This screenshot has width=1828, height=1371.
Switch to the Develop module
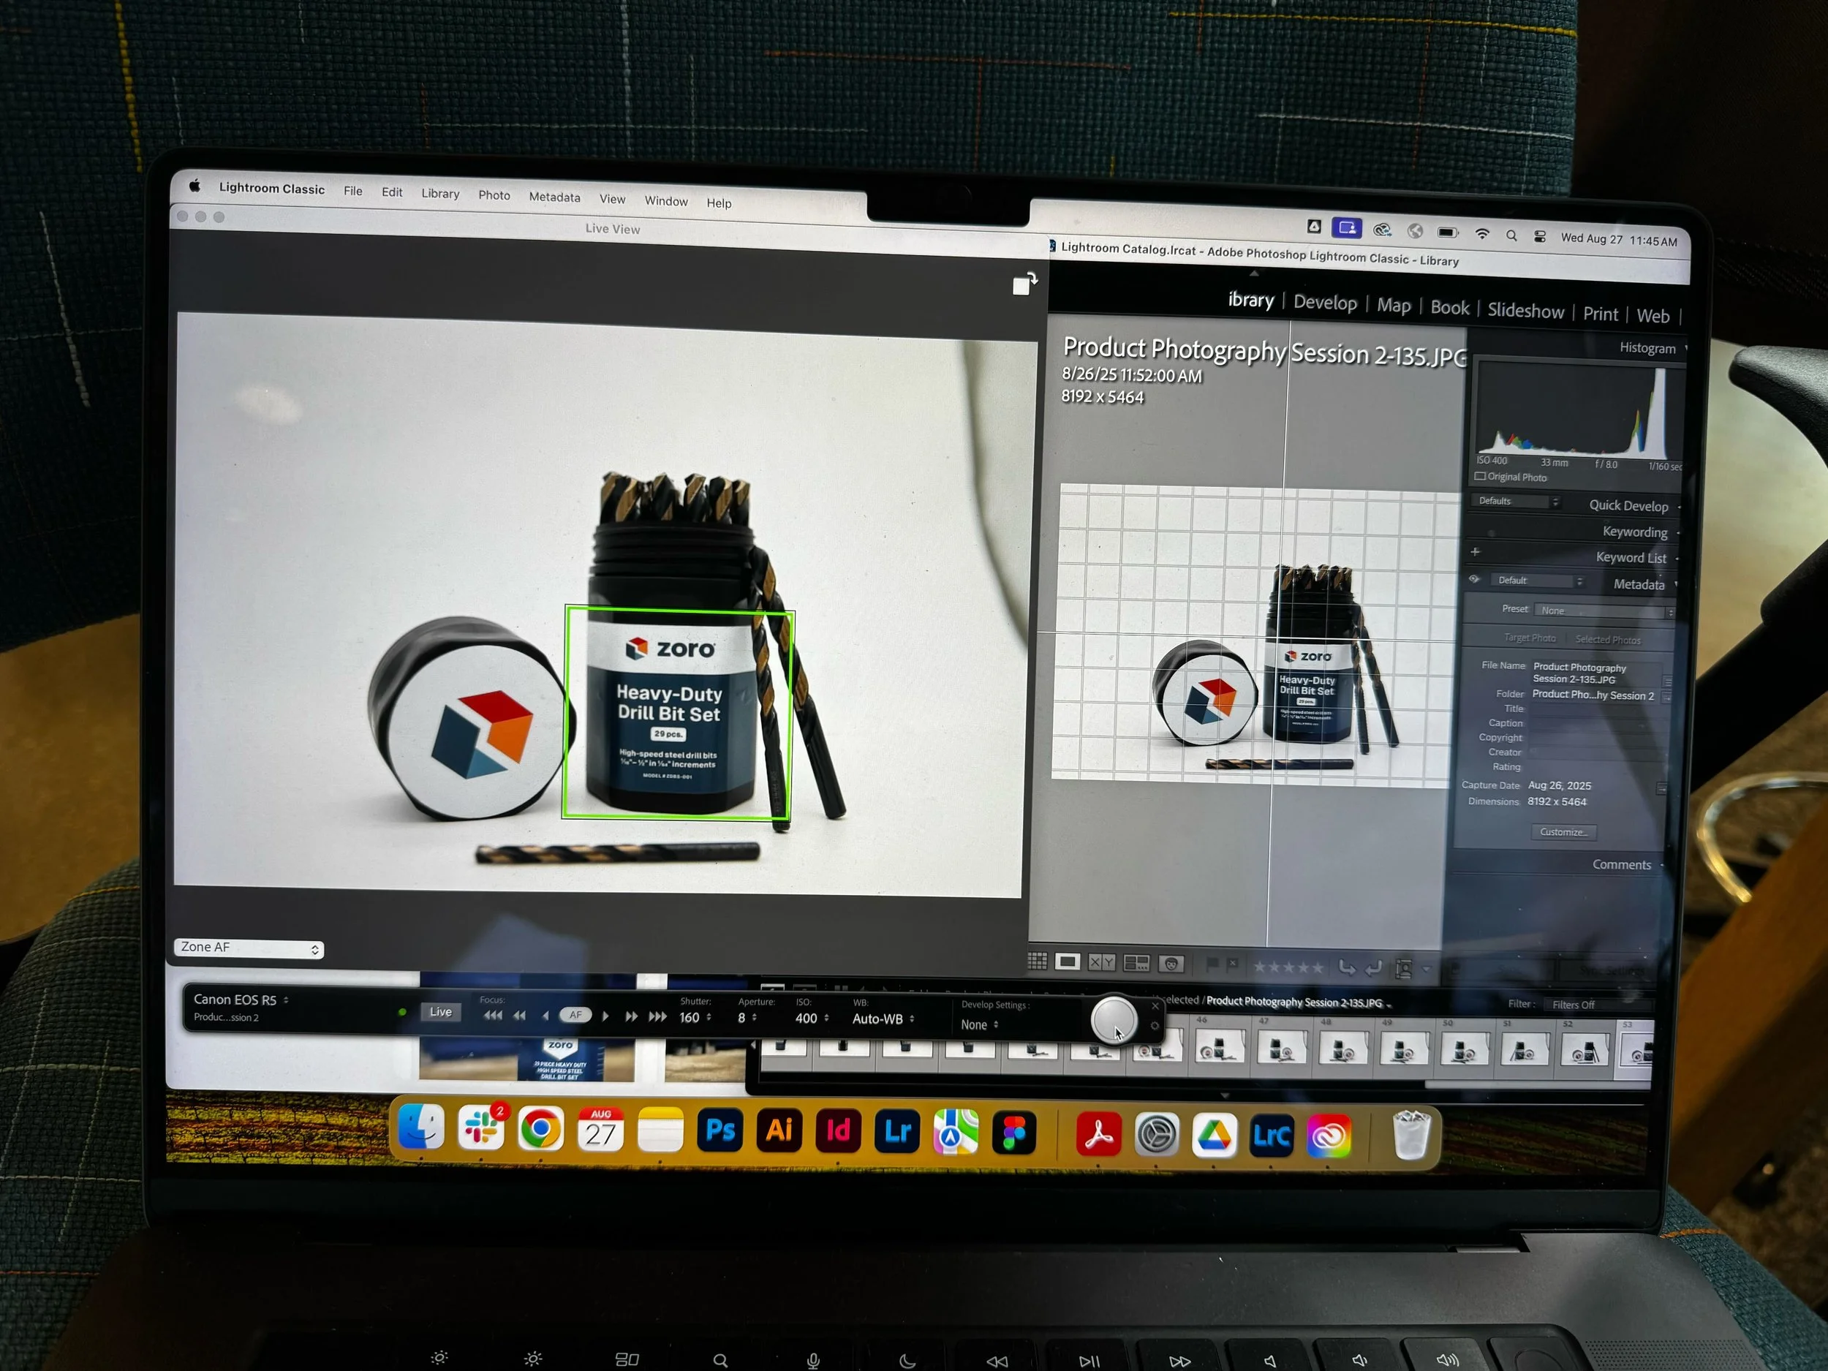point(1325,303)
